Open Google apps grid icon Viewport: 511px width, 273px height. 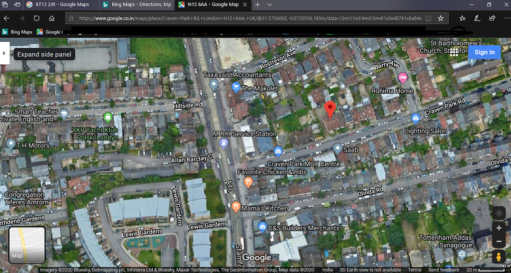(x=454, y=52)
